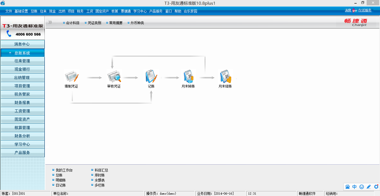380x196 pixels.
Task: Open the 审核凭证 voucher review icon
Action: [114, 76]
